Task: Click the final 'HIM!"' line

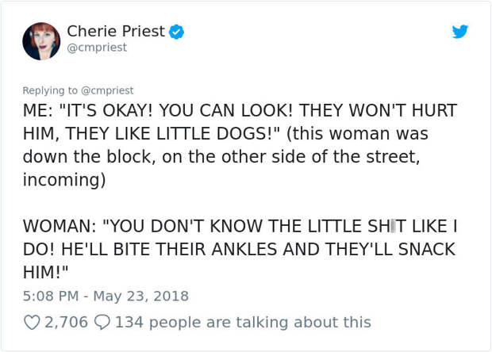Action: (x=45, y=272)
